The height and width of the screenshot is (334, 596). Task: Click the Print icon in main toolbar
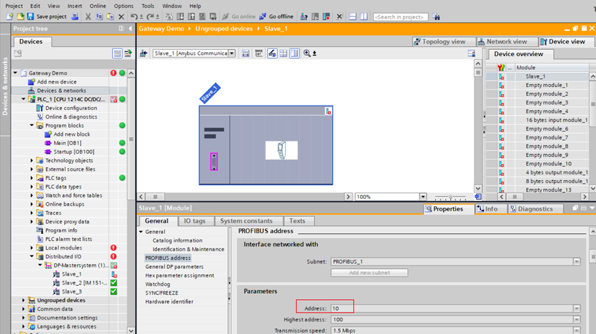click(x=74, y=16)
